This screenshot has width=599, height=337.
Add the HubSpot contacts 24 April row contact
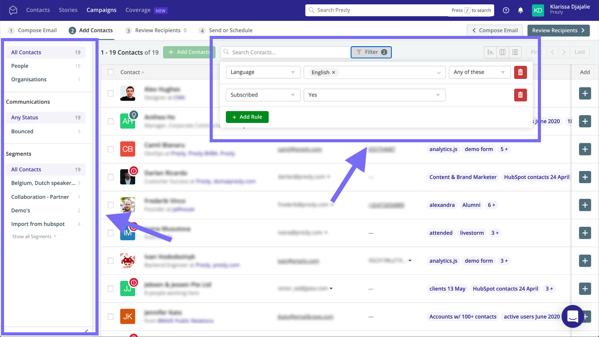pyautogui.click(x=585, y=177)
